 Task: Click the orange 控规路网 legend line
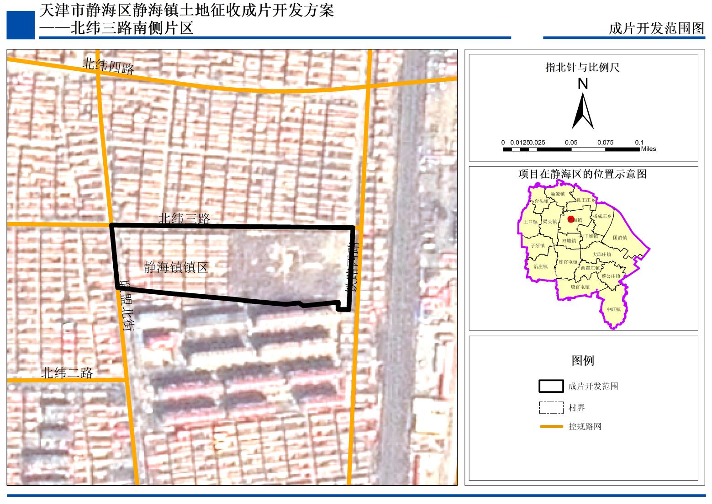coord(551,427)
